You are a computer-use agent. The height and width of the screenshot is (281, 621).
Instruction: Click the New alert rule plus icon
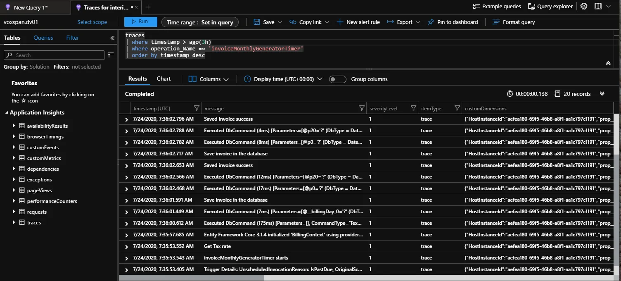(x=340, y=22)
